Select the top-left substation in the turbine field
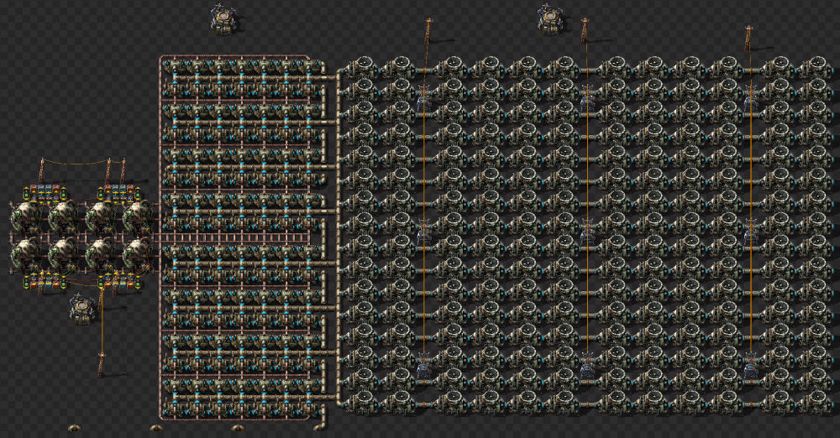Screen dimensions: 840x438 (x=424, y=97)
